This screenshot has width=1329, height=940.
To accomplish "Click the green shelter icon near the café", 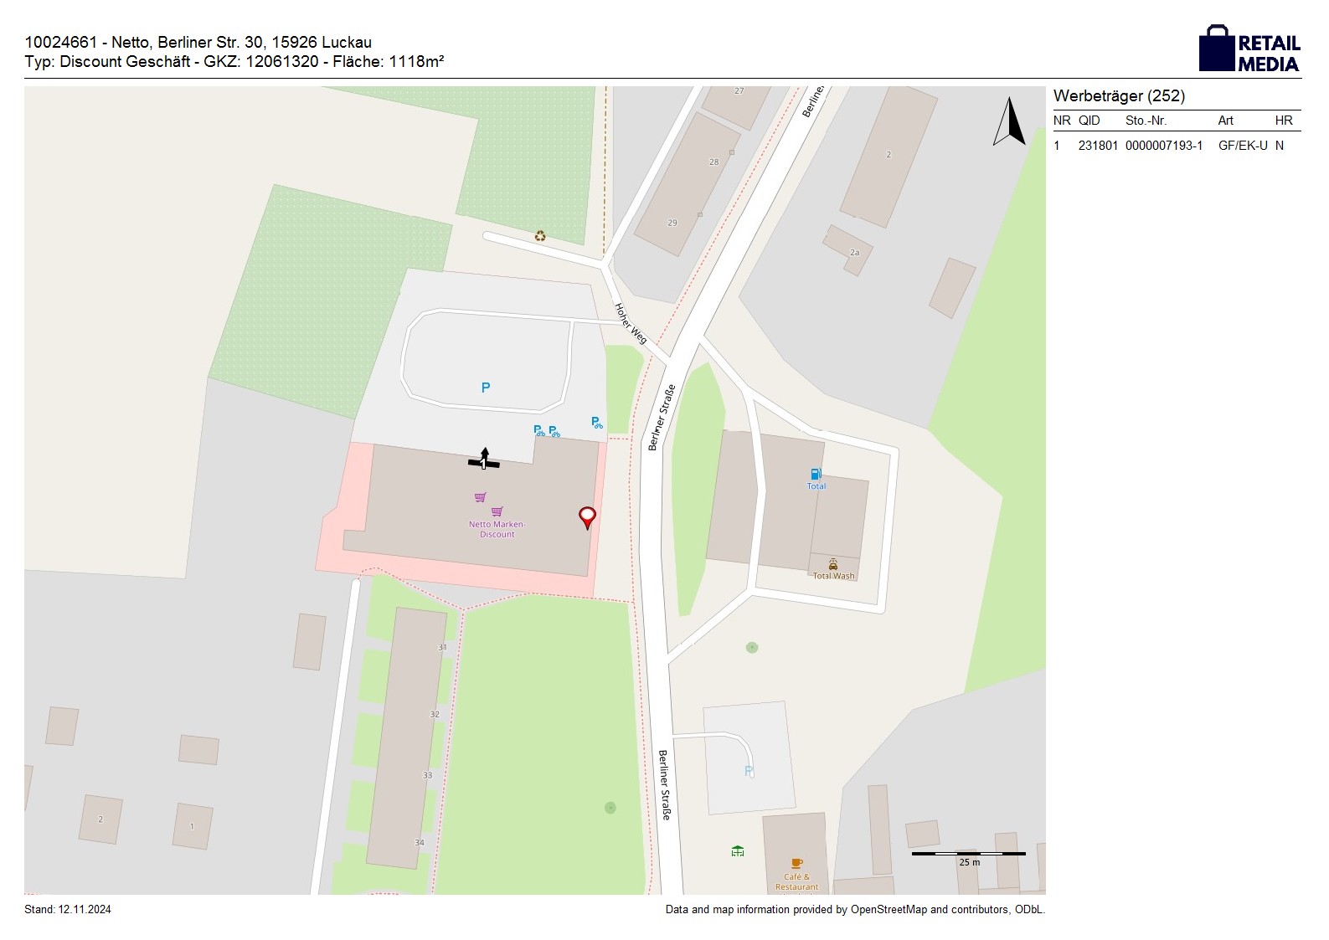I will pyautogui.click(x=738, y=851).
